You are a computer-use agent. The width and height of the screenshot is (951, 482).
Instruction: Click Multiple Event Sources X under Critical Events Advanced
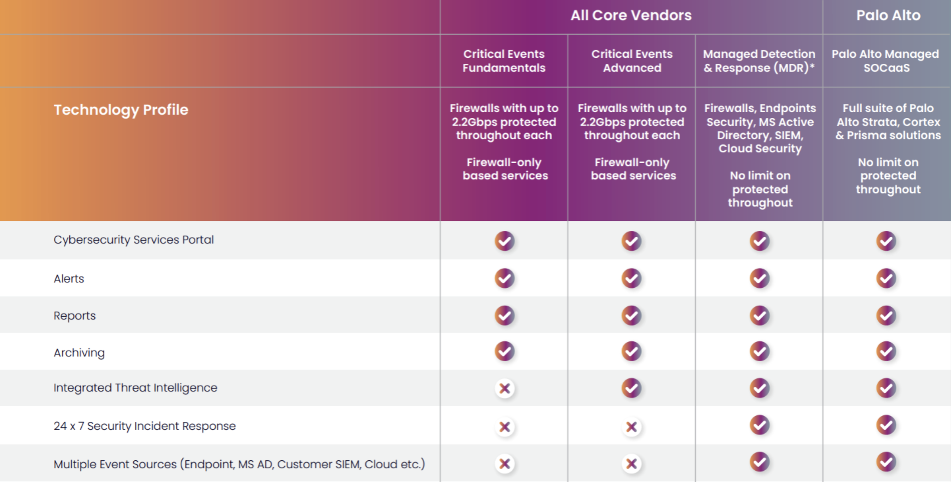631,463
